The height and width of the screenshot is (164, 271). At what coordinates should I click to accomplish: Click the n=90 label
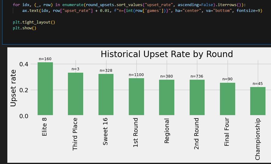[228, 79]
